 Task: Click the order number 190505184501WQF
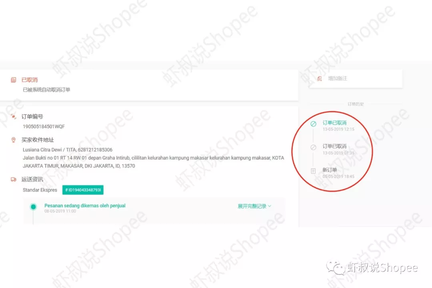44,126
